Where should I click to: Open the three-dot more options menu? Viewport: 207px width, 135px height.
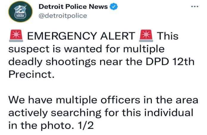coord(195,6)
